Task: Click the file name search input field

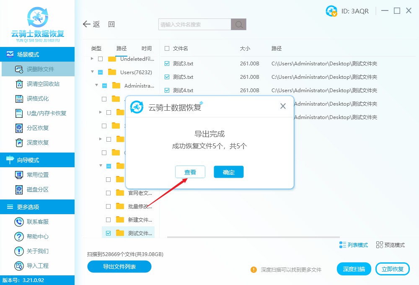Action: click(195, 25)
